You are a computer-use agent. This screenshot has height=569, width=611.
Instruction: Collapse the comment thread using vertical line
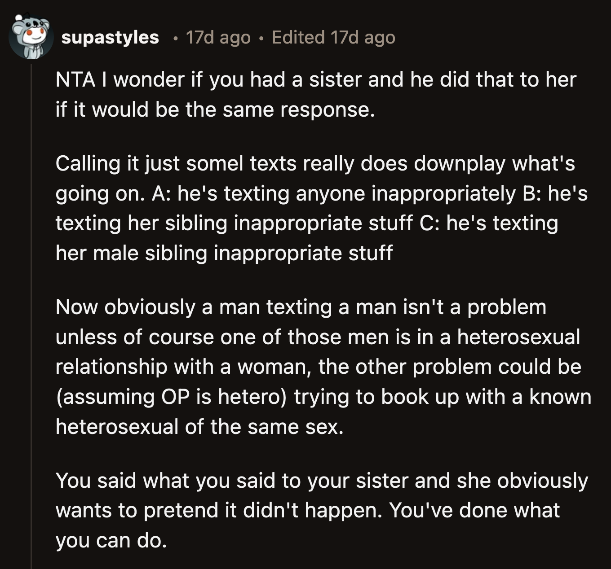31,314
